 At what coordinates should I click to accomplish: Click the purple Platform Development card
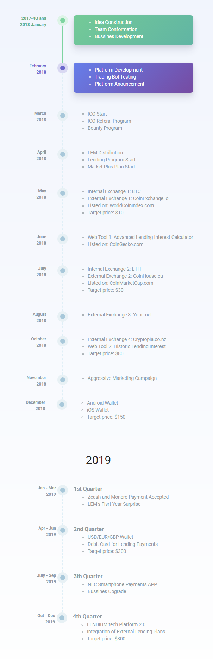pyautogui.click(x=133, y=78)
